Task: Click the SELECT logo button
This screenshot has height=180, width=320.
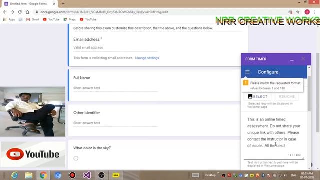Action: pyautogui.click(x=258, y=96)
